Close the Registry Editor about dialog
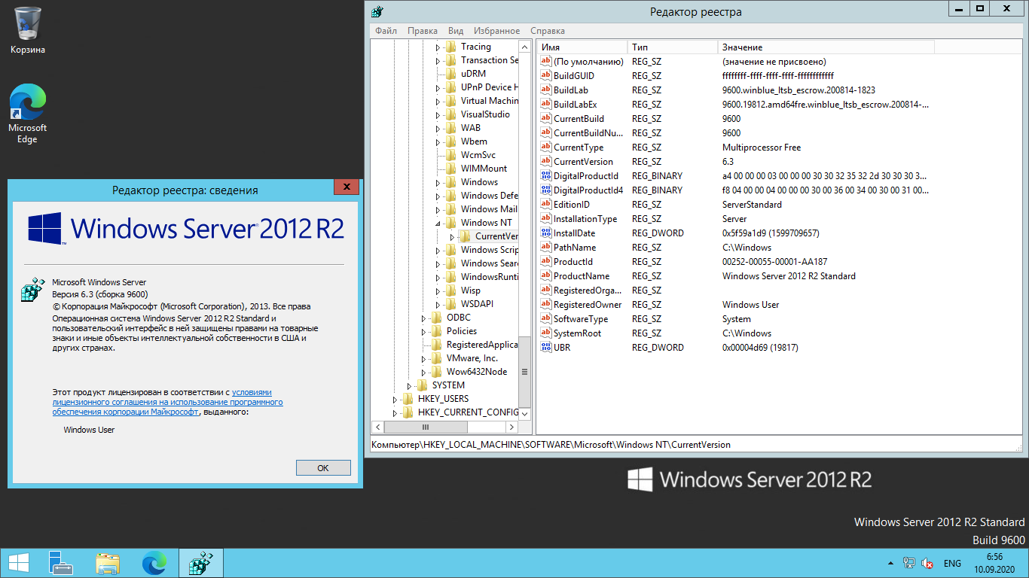1029x578 pixels. pyautogui.click(x=346, y=186)
